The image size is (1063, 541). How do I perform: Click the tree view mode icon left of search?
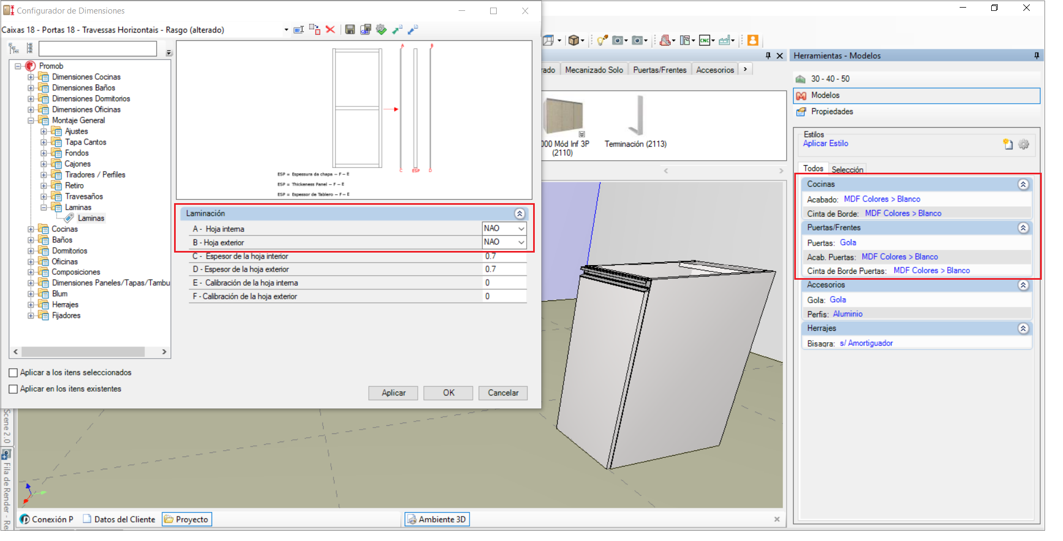tap(14, 49)
